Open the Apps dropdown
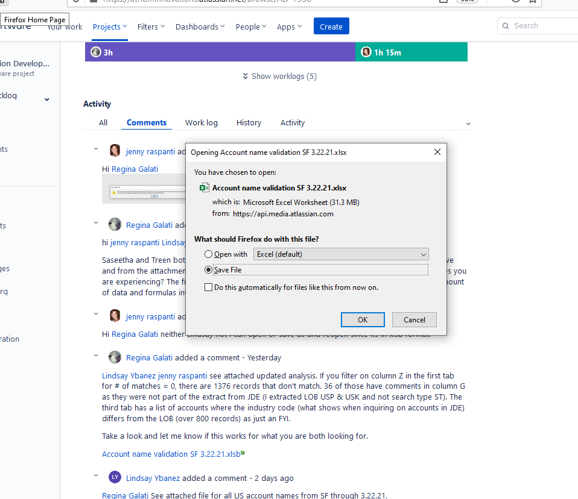This screenshot has width=578, height=499. click(x=290, y=27)
